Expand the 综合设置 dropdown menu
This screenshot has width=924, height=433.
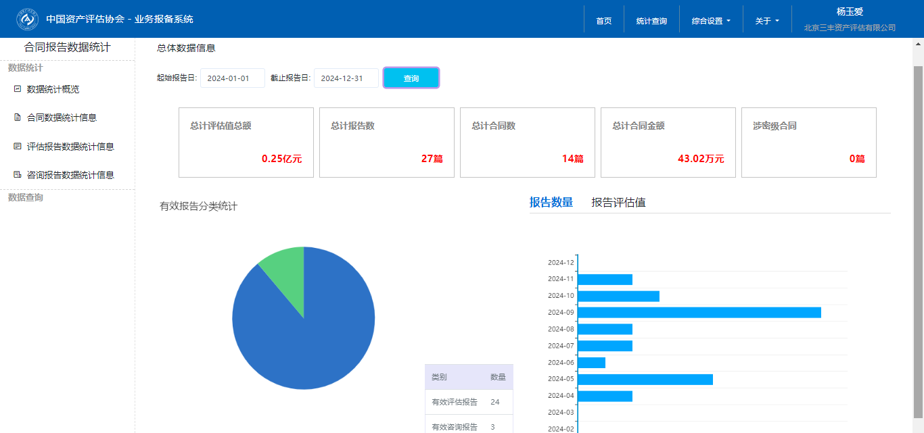[x=711, y=21]
